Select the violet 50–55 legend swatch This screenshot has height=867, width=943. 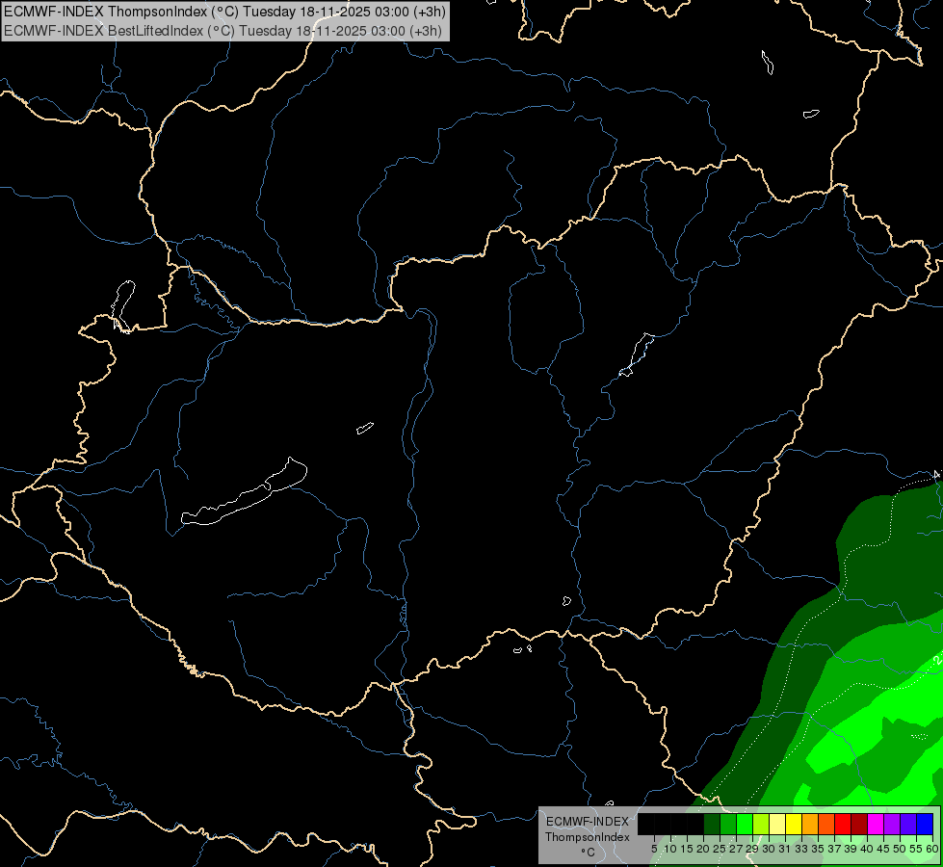pos(908,824)
